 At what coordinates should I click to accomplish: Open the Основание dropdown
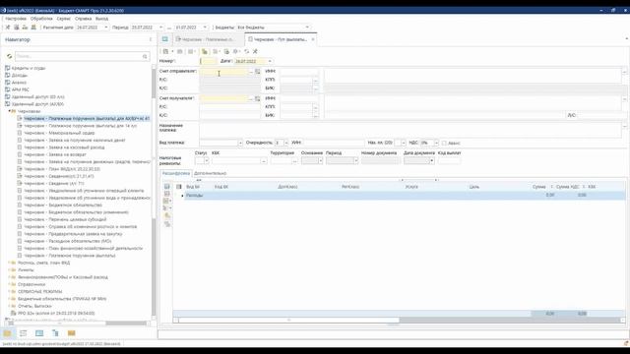click(x=320, y=161)
